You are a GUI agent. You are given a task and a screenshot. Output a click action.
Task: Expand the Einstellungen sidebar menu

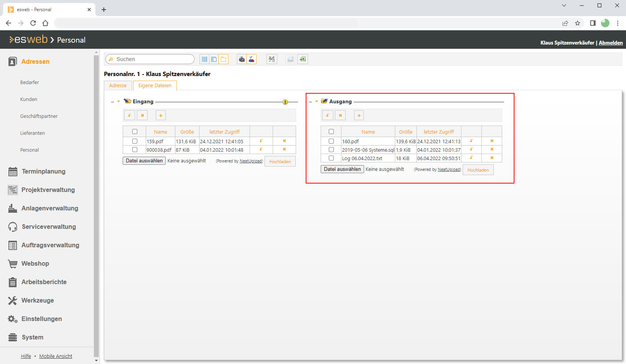click(42, 319)
